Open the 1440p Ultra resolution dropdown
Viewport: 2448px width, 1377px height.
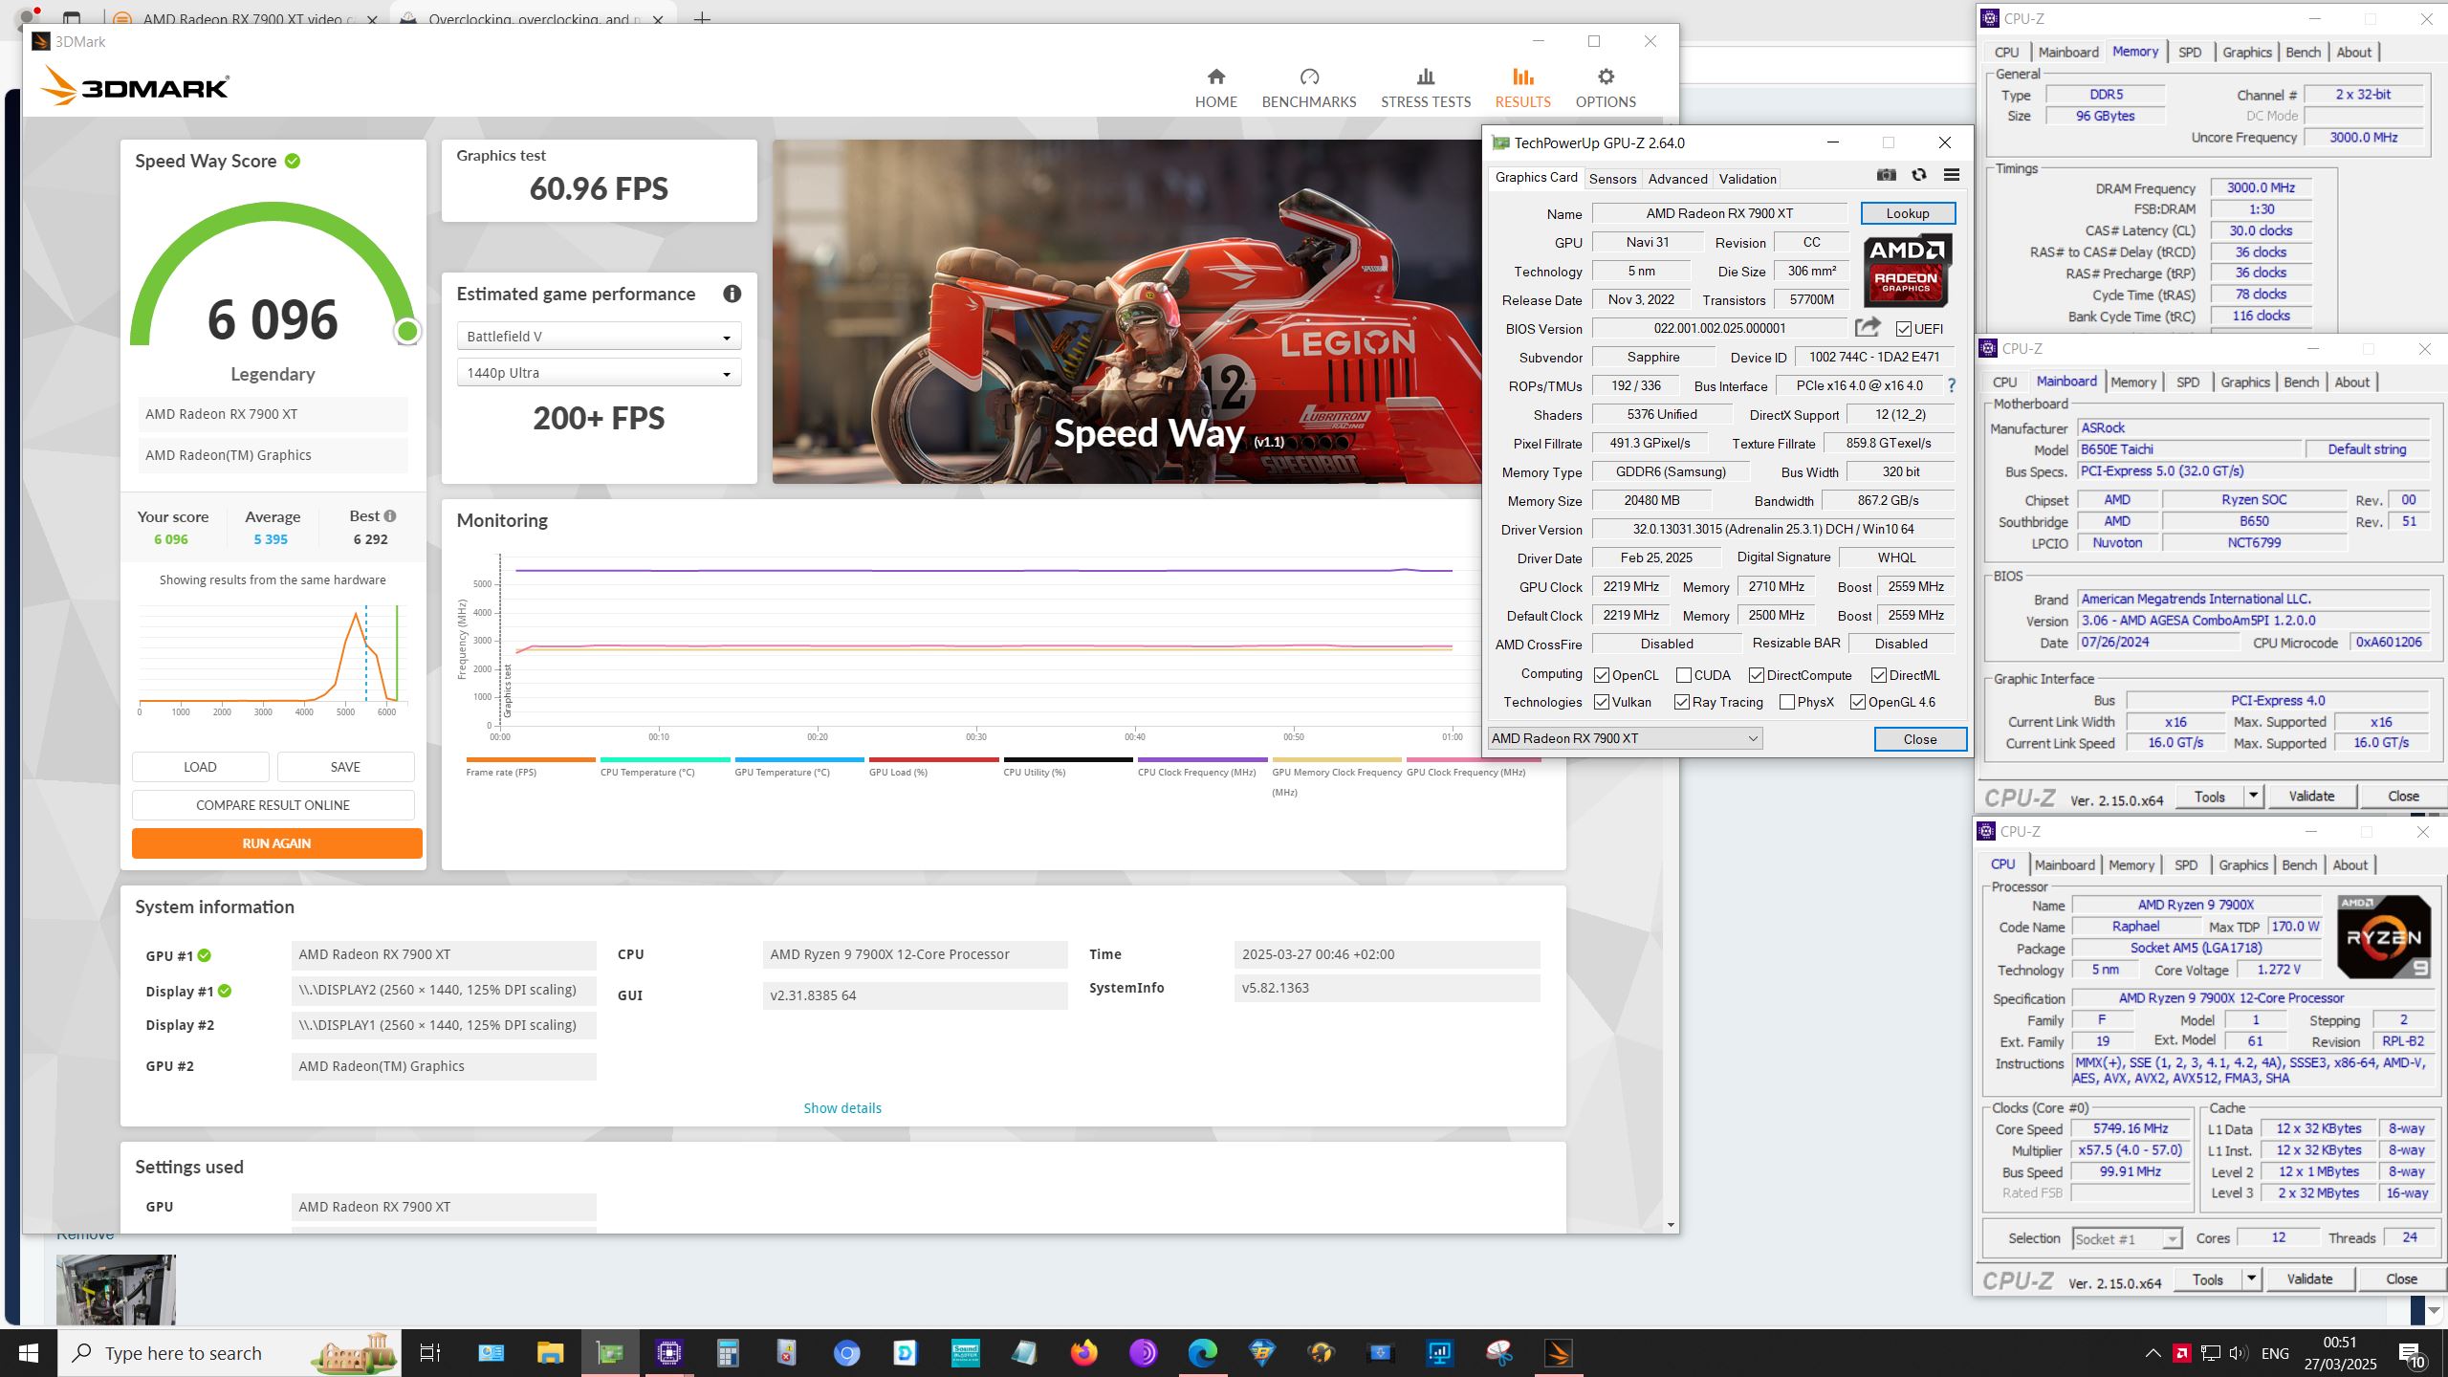[599, 373]
